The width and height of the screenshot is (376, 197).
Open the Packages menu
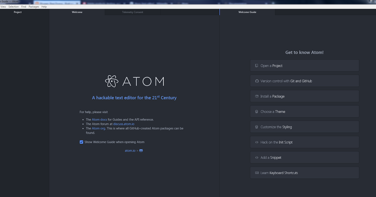click(x=34, y=6)
